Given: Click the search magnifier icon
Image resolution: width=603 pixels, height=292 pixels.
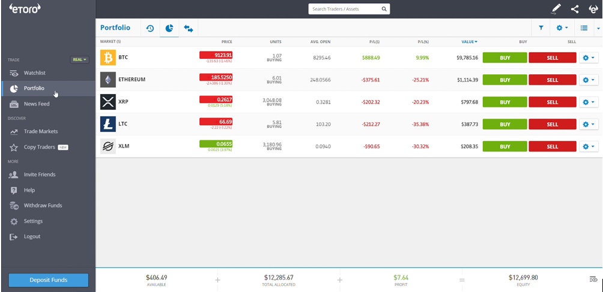Looking at the screenshot, I should (384, 9).
